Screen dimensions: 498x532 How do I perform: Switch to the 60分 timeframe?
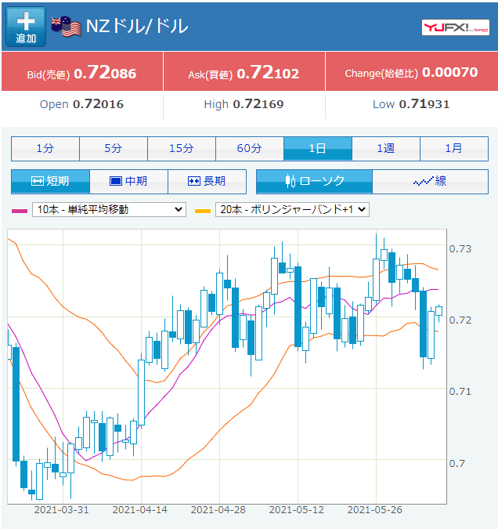tap(250, 149)
